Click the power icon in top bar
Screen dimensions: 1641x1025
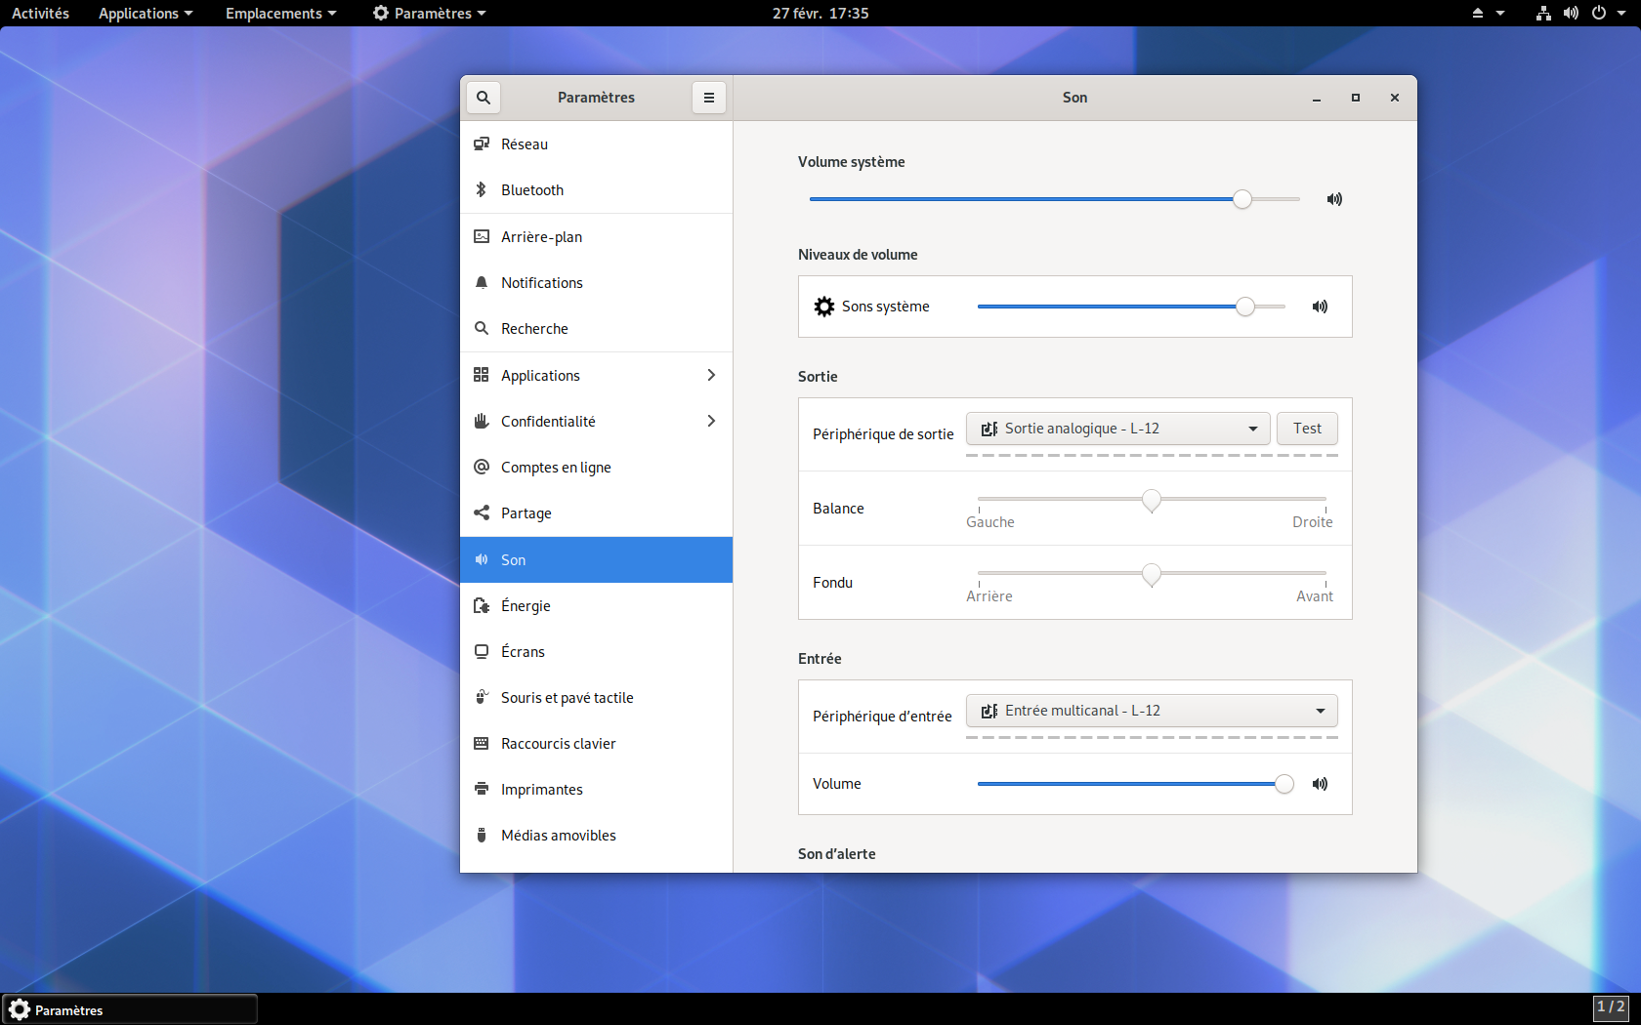(x=1599, y=14)
